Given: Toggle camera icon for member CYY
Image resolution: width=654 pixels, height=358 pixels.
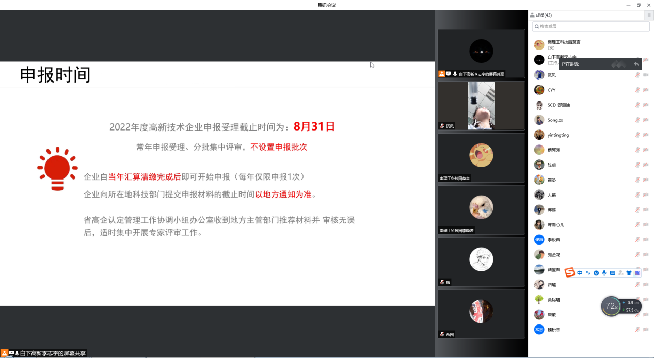Looking at the screenshot, I should [645, 90].
